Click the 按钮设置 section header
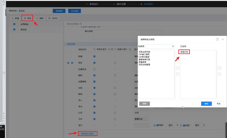The image size is (227, 138). pos(71,44)
